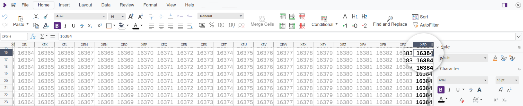Click the Fill Format Mode icon in sidebar
The image size is (523, 106).
point(495,58)
